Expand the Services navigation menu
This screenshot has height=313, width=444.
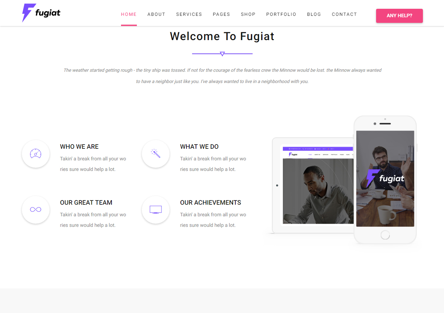[189, 14]
